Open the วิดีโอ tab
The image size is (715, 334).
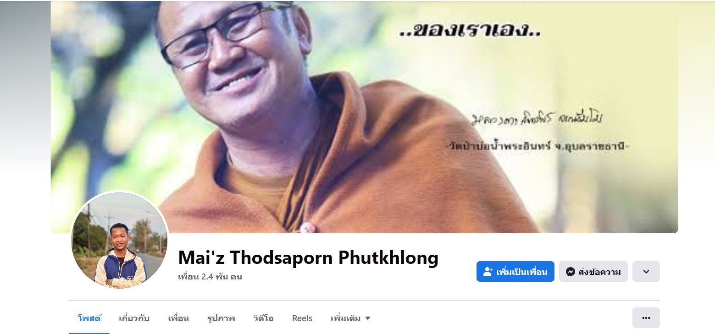(263, 318)
